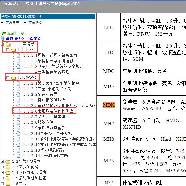
Task: Open 1.1.2.13点火锁芯编码 page
Action: tap(44, 150)
